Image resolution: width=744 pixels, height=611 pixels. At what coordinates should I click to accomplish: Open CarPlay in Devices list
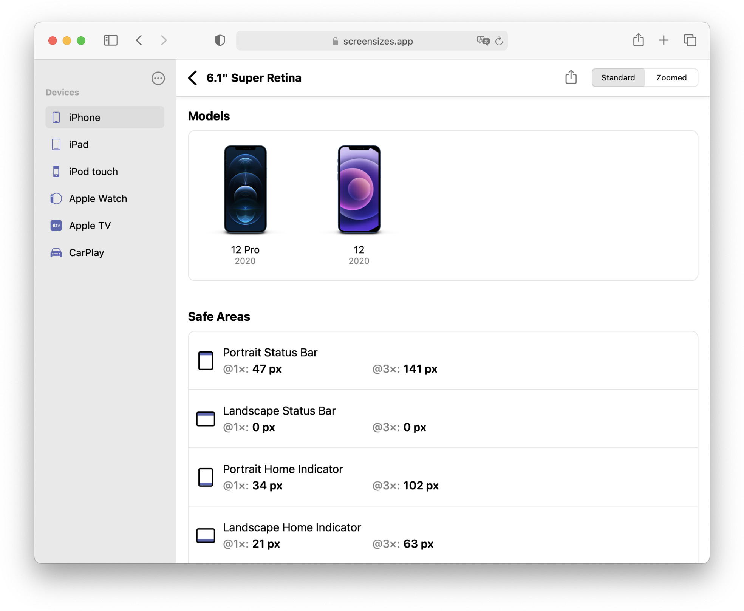tap(105, 252)
